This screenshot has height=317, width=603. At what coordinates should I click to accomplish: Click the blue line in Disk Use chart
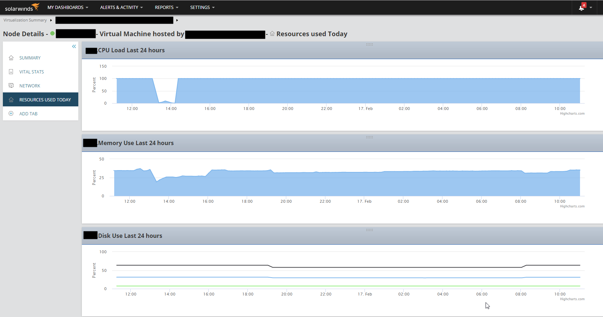348,278
